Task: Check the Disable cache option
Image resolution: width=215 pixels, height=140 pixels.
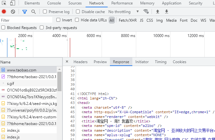Action: (78, 12)
